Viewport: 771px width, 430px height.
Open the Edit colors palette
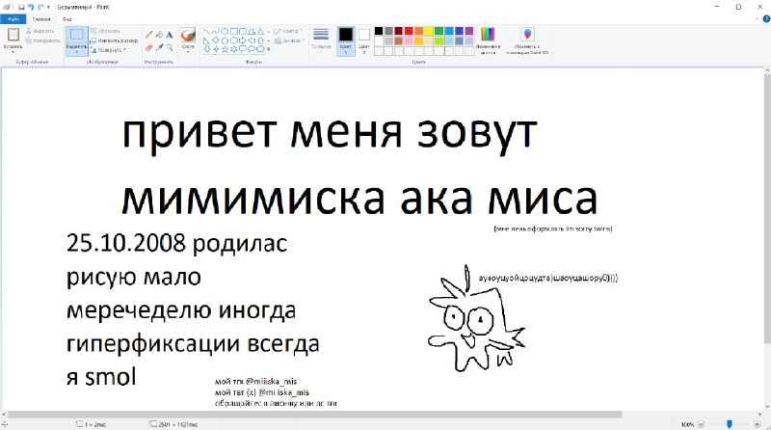[x=488, y=40]
